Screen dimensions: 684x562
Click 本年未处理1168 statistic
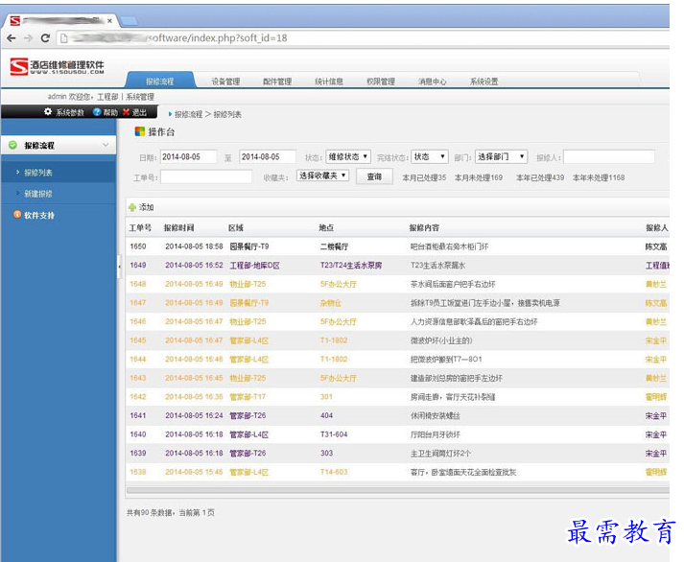tap(599, 177)
